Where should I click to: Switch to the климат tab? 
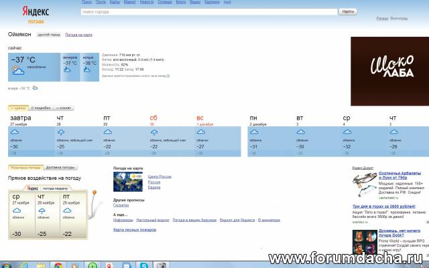pyautogui.click(x=65, y=108)
